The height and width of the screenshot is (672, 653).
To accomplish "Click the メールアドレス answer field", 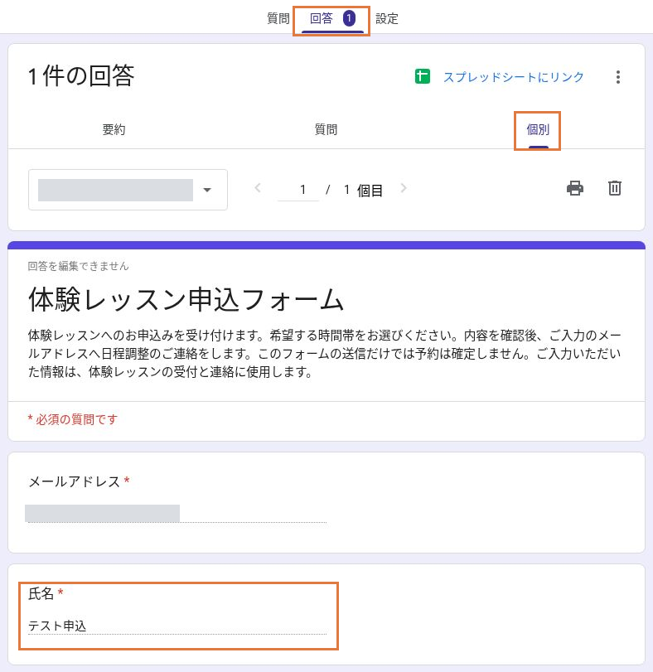I will 176,514.
